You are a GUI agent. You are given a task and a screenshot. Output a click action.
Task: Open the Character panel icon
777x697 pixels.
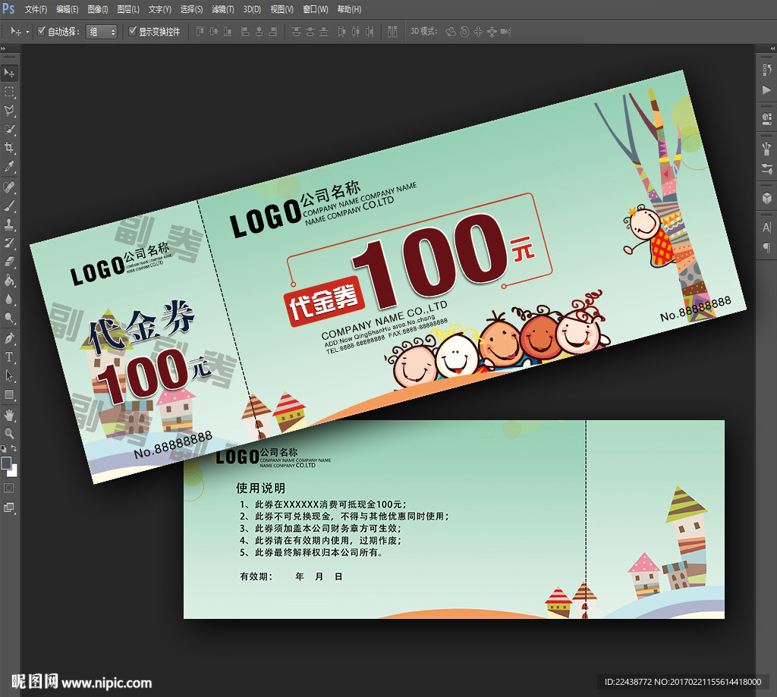766,227
